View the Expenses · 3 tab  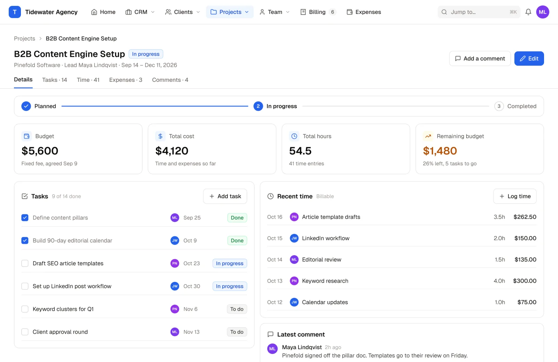[126, 80]
